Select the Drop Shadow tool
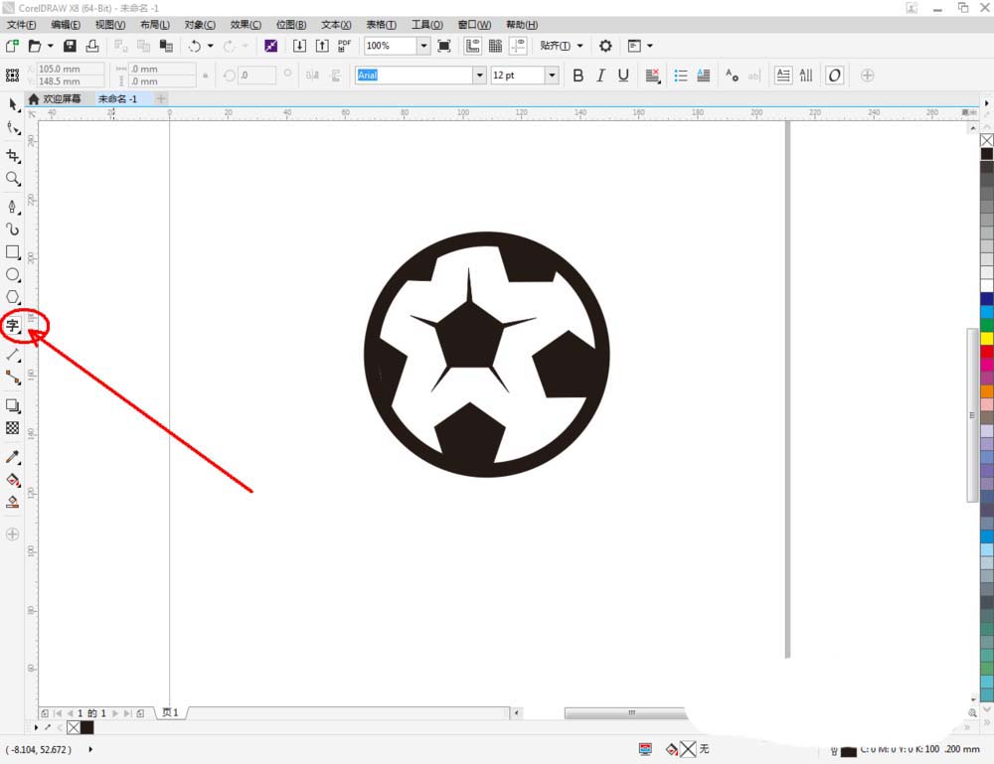Screen dimensions: 994x764 13,405
